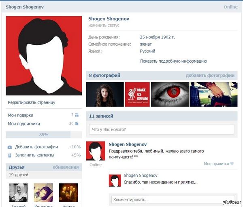
Task: Open the large profile picture
Action: (44, 56)
